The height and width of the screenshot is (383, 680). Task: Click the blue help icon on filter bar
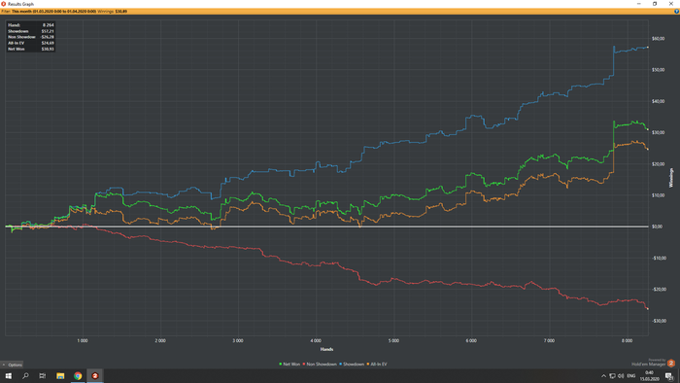pos(676,12)
